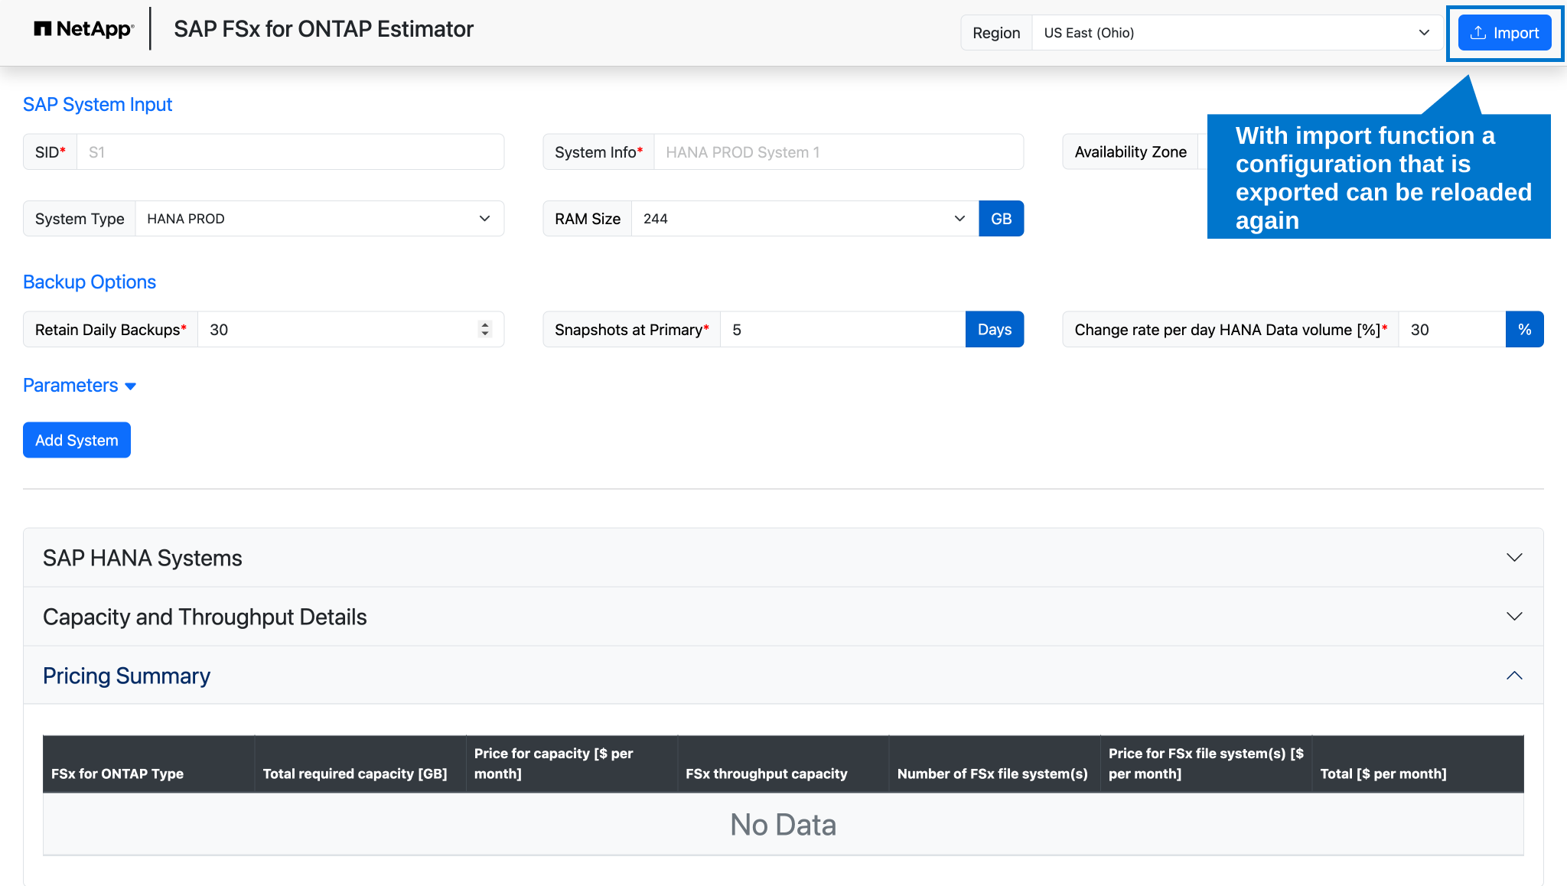The width and height of the screenshot is (1567, 886).
Task: Open the Region dropdown
Action: point(1236,33)
